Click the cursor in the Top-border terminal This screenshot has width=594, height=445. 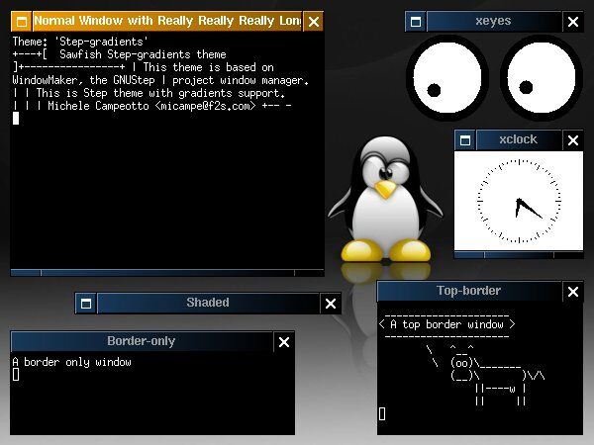[382, 413]
